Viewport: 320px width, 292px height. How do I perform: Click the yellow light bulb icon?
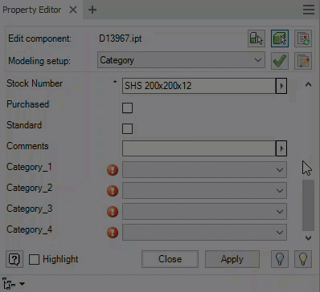303,259
